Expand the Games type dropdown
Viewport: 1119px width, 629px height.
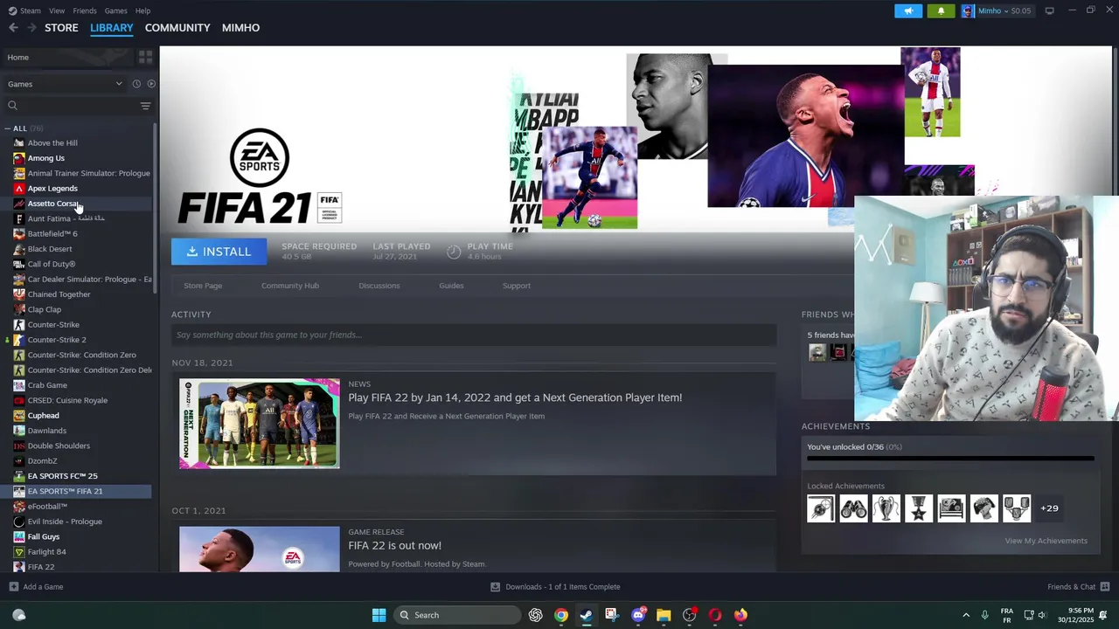[x=65, y=84]
